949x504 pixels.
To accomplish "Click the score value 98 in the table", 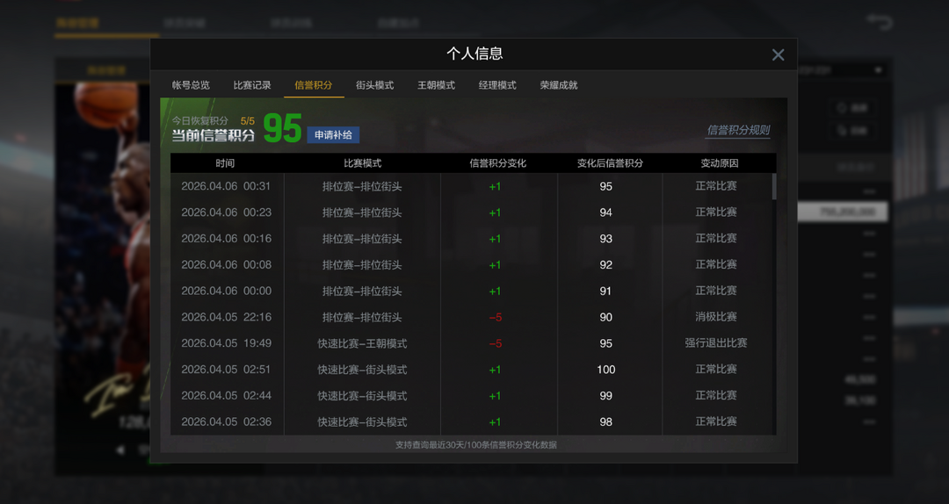I will coord(605,421).
